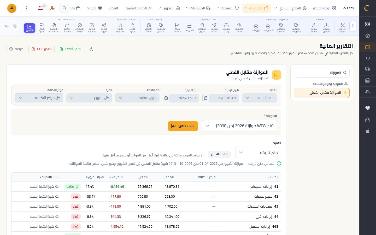Open the الموارد البشرية menu item
The height and width of the screenshot is (235, 376).
[x=139, y=8]
